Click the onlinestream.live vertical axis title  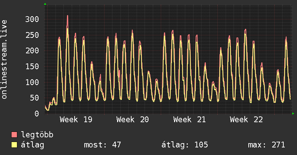pos(4,59)
